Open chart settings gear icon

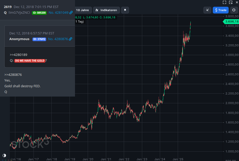[x=234, y=10]
